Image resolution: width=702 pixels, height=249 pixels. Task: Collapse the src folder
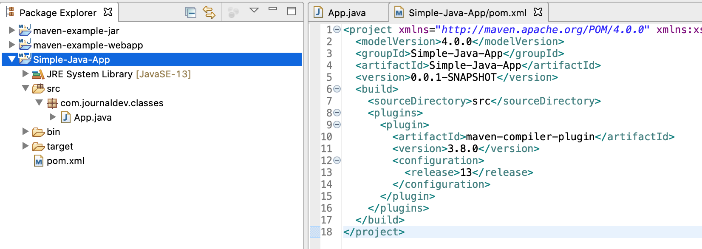tap(25, 88)
